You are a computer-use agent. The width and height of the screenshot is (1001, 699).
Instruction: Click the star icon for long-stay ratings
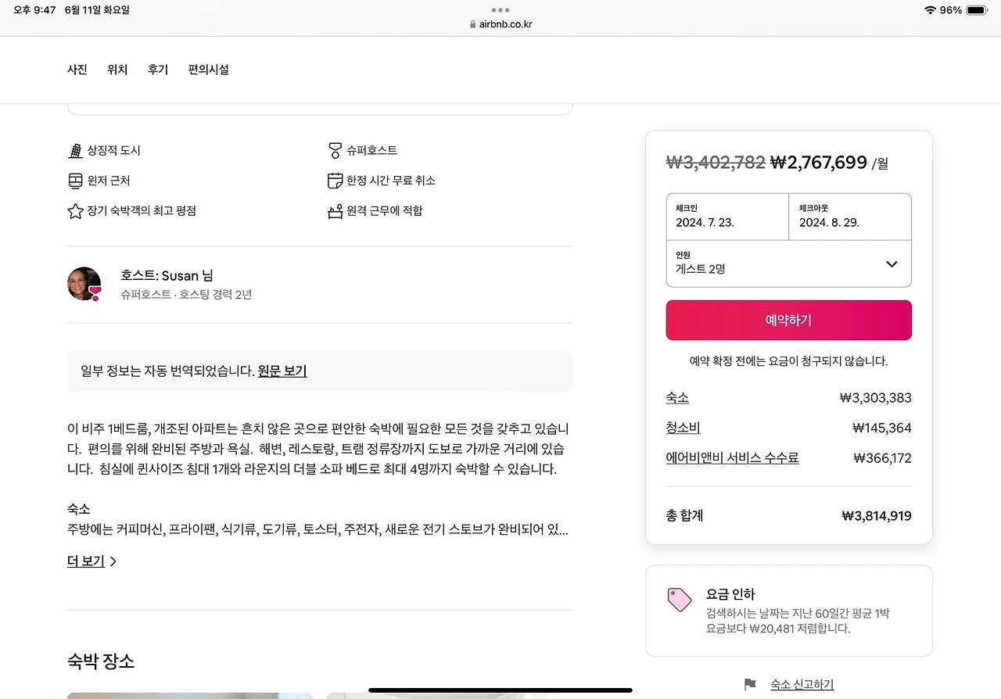[x=75, y=211]
